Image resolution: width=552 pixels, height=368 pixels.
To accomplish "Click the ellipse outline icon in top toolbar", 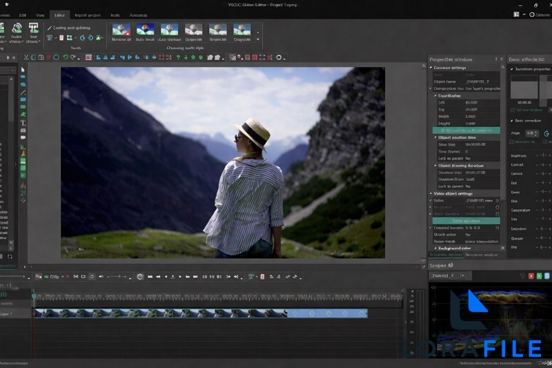I will point(56,57).
